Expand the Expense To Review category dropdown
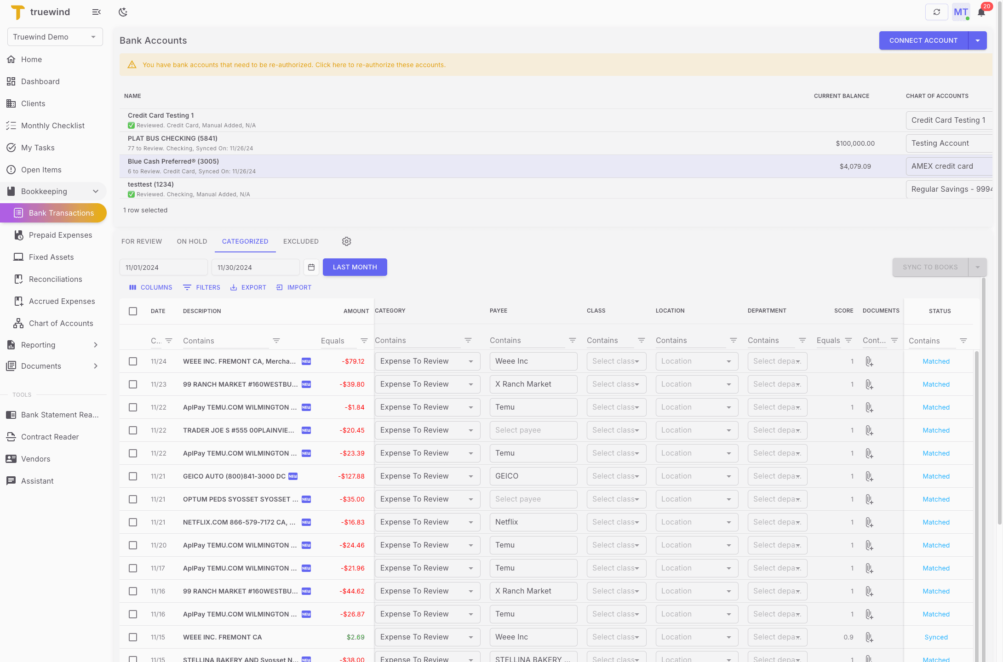The image size is (1003, 662). [x=470, y=361]
